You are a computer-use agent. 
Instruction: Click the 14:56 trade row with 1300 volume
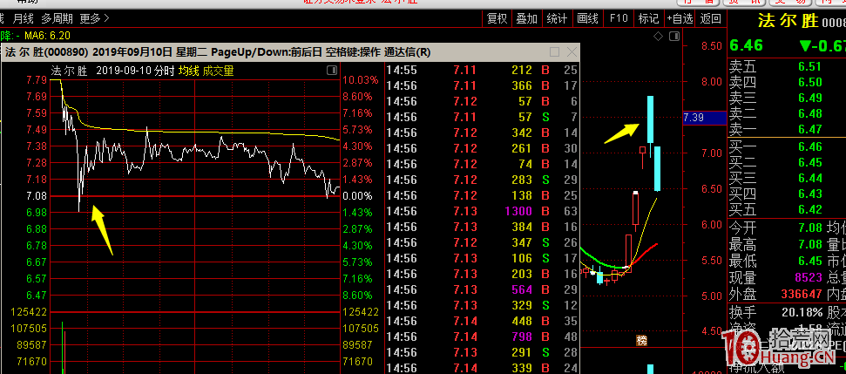click(x=481, y=211)
